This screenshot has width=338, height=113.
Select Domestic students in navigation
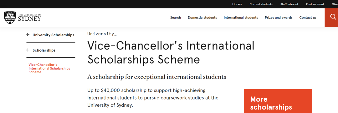(x=202, y=18)
